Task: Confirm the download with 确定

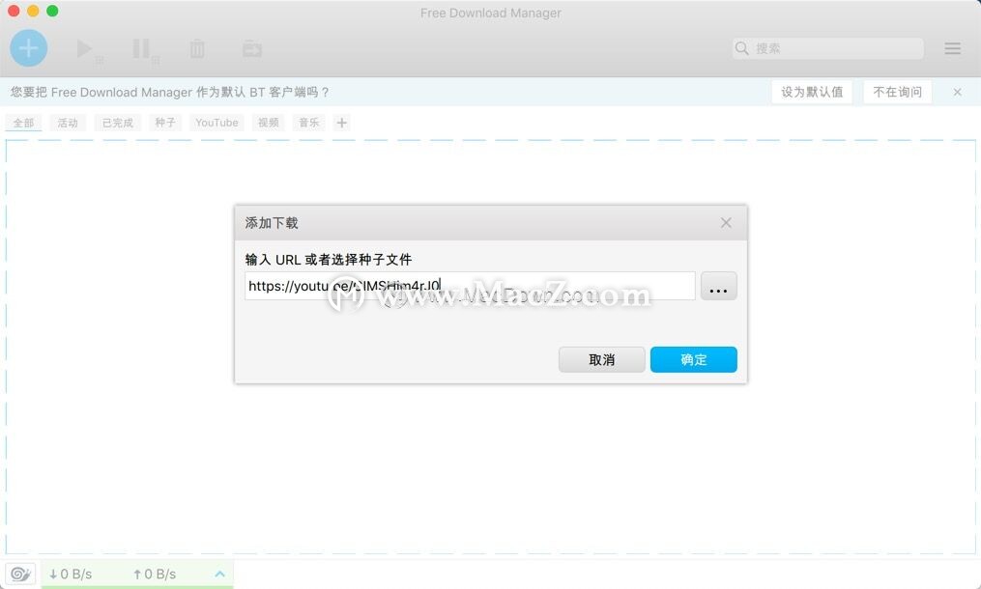Action: coord(693,359)
